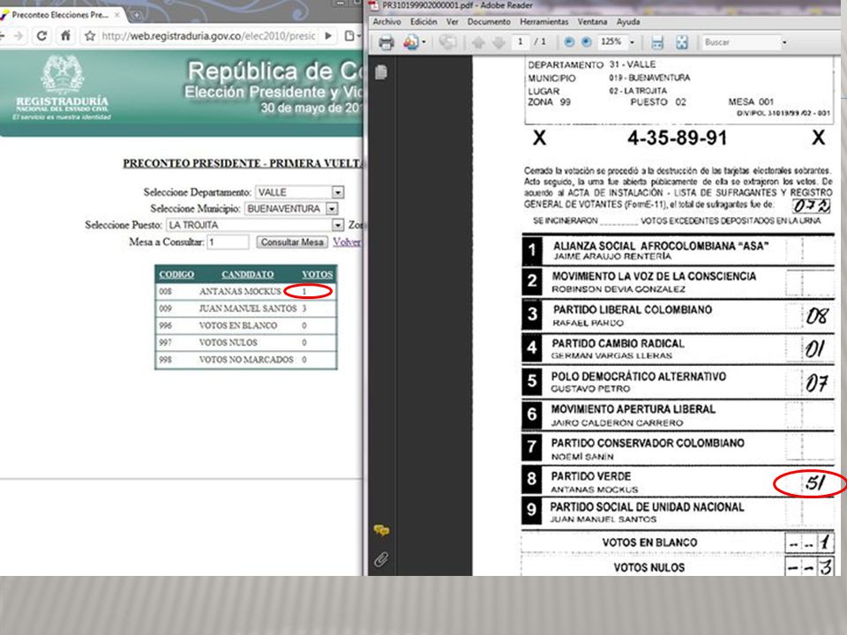The image size is (847, 635).
Task: Click the browser forward arrow
Action: click(x=19, y=36)
